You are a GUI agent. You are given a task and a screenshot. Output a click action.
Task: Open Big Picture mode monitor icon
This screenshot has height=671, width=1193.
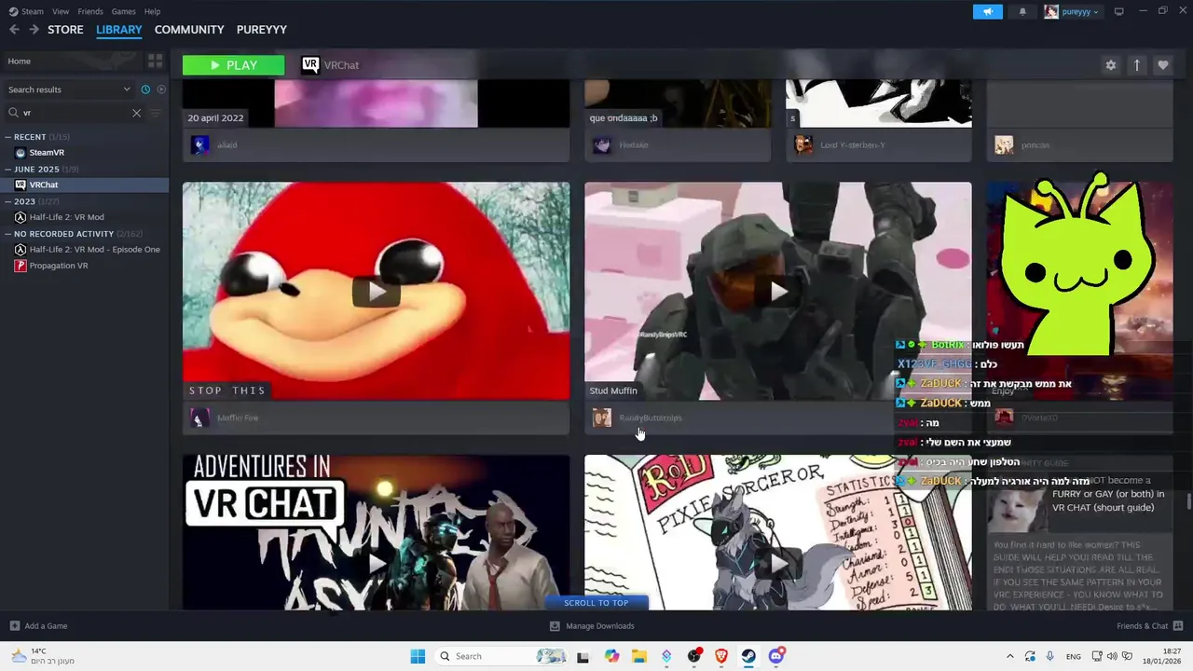(1118, 11)
